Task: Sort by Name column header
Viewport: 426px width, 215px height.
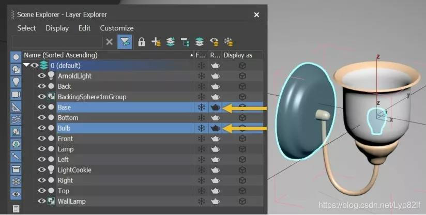Action: click(109, 55)
